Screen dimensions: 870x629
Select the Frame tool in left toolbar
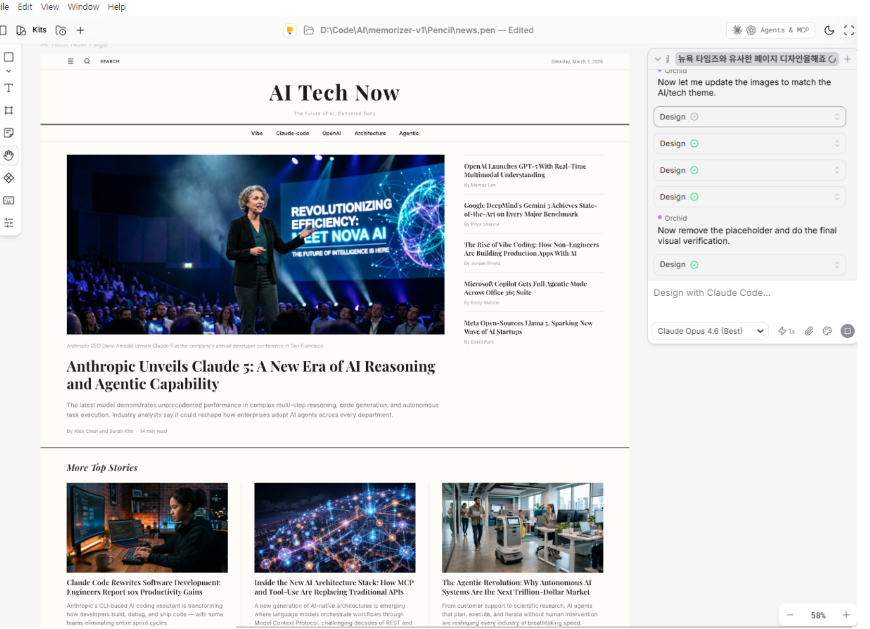[x=9, y=110]
